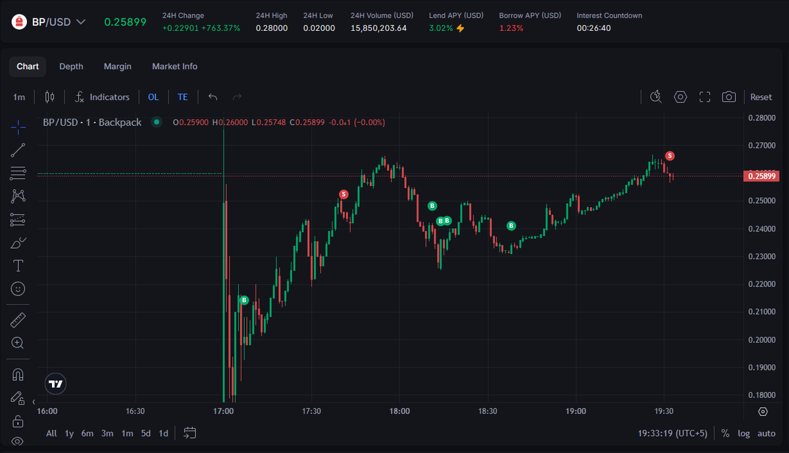This screenshot has height=453, width=789.
Task: Take a chart snapshot with camera
Action: tap(728, 97)
